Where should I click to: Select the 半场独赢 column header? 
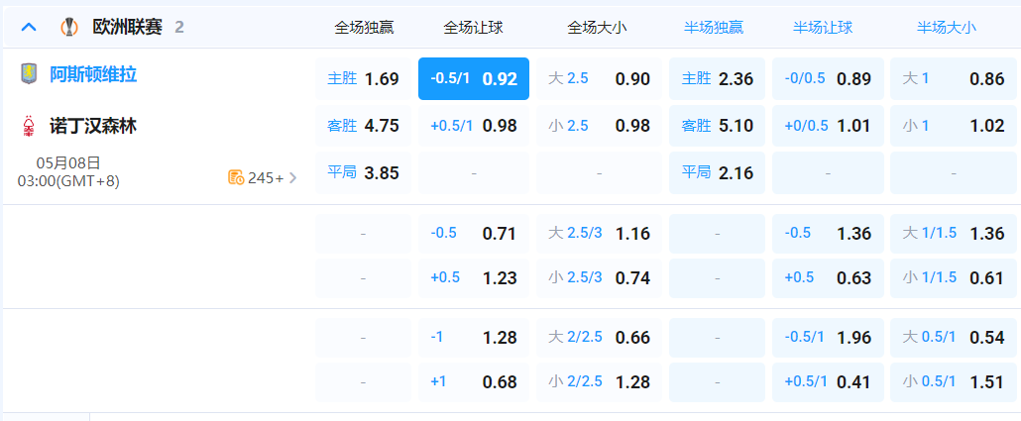(714, 28)
